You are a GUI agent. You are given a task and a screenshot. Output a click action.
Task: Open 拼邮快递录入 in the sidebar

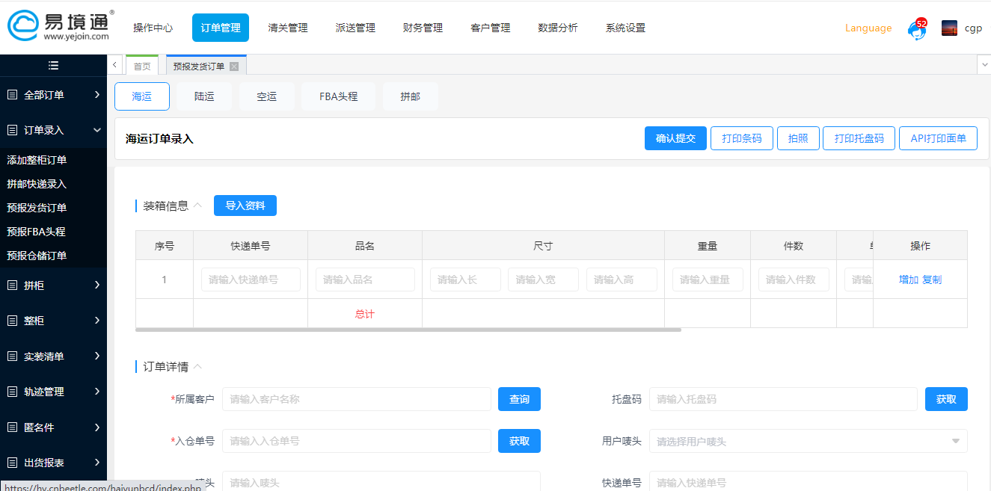pyautogui.click(x=37, y=184)
